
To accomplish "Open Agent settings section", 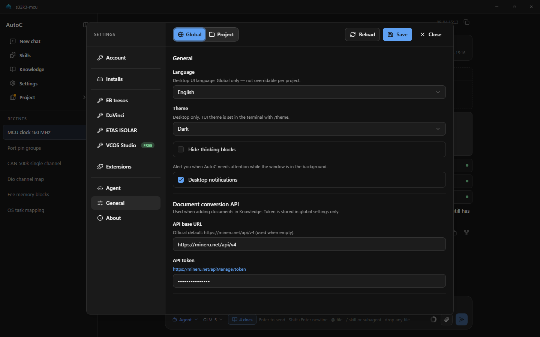I will (126, 188).
